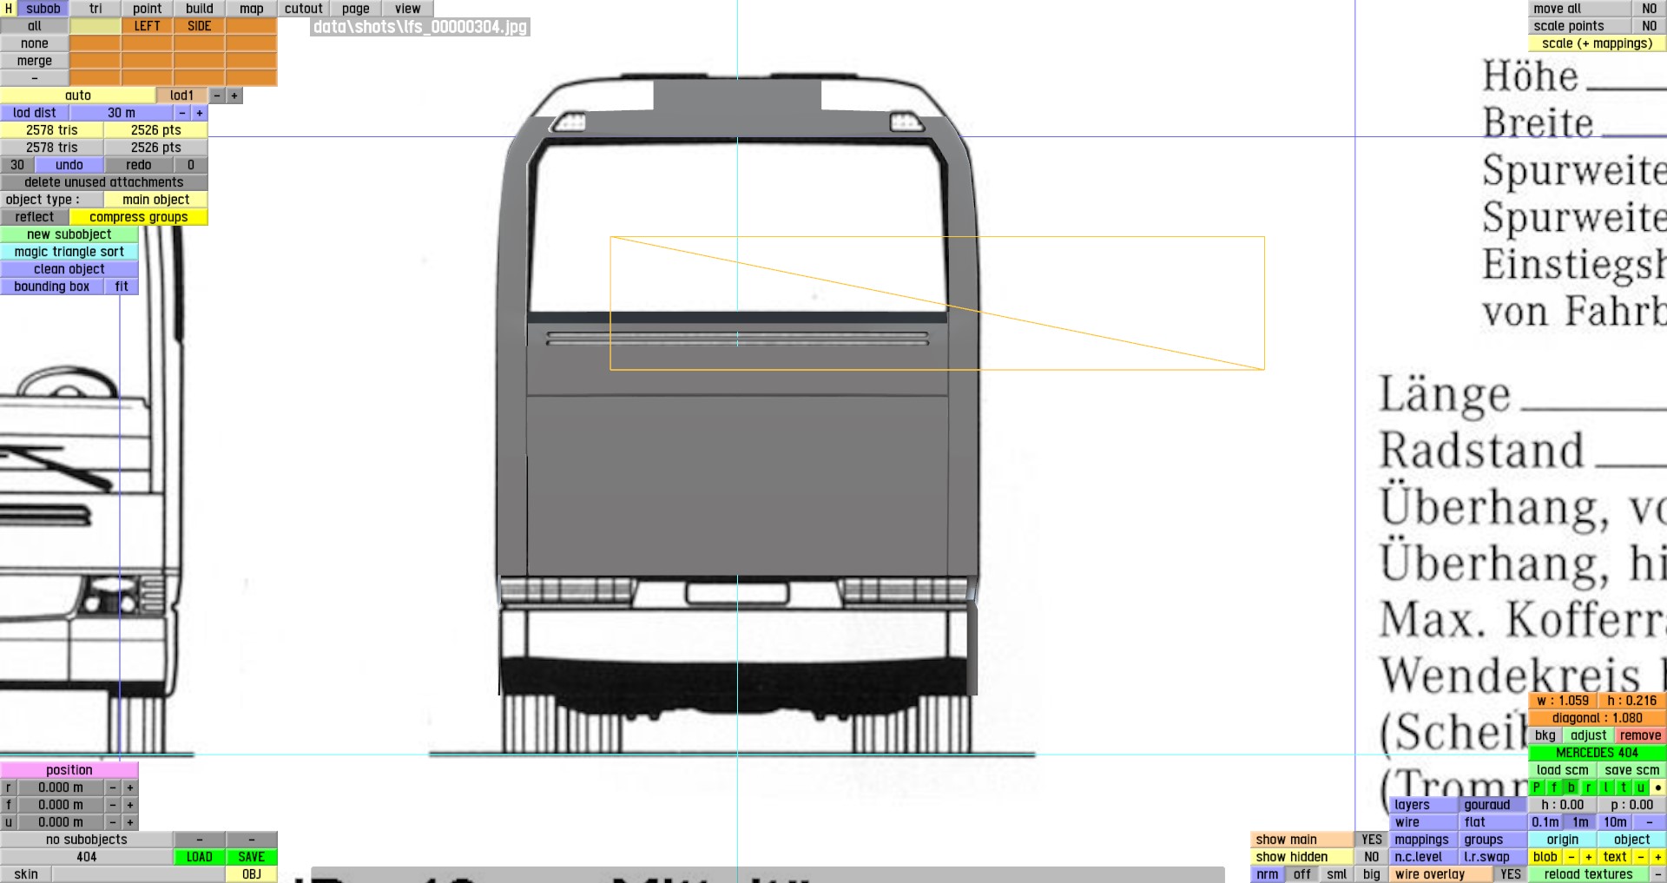Select the b (back) view button
Image resolution: width=1667 pixels, height=883 pixels.
[x=1571, y=787]
